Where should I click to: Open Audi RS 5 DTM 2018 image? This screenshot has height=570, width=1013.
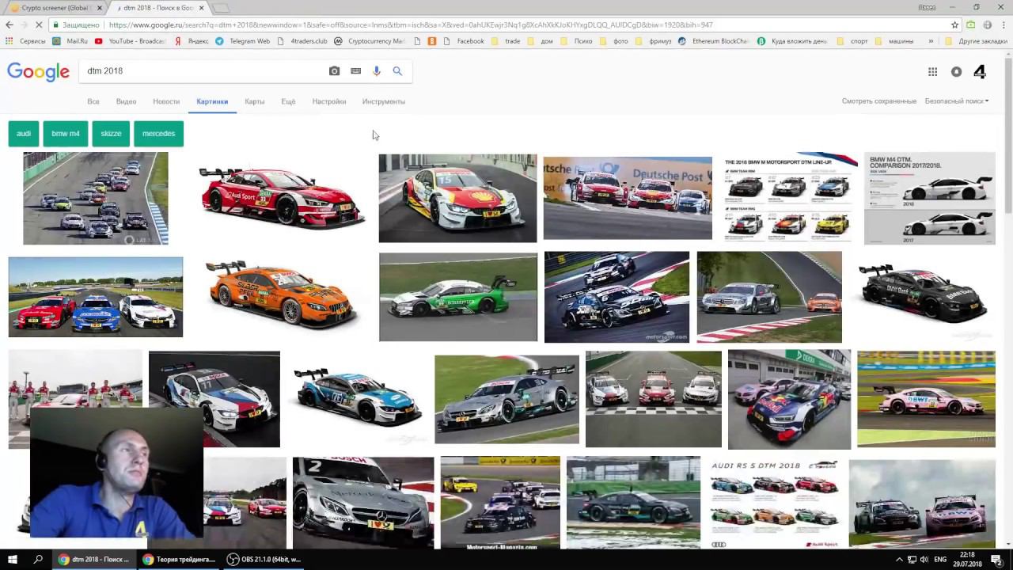[775, 503]
